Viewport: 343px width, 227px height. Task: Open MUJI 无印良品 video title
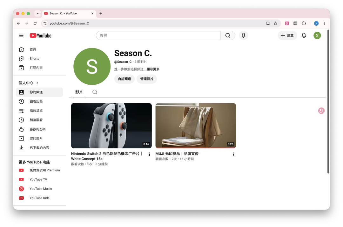177,154
